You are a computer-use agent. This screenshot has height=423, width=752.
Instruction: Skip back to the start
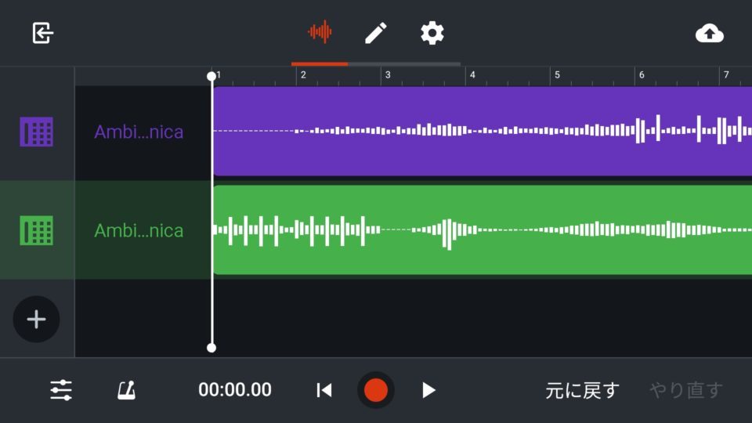coord(324,390)
